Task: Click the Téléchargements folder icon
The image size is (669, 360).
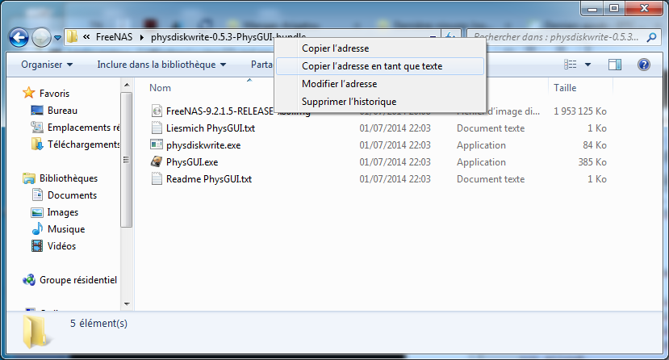Action: pos(37,144)
